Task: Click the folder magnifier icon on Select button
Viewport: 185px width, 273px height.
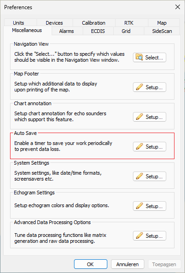Action: point(139,57)
